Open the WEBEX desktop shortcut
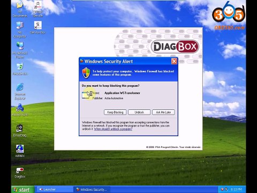Image resolution: width=257 pixels, height=193 pixels. click(20, 151)
